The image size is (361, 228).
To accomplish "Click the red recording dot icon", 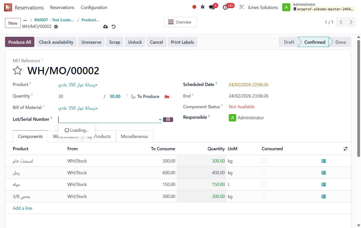I will click(x=194, y=7).
